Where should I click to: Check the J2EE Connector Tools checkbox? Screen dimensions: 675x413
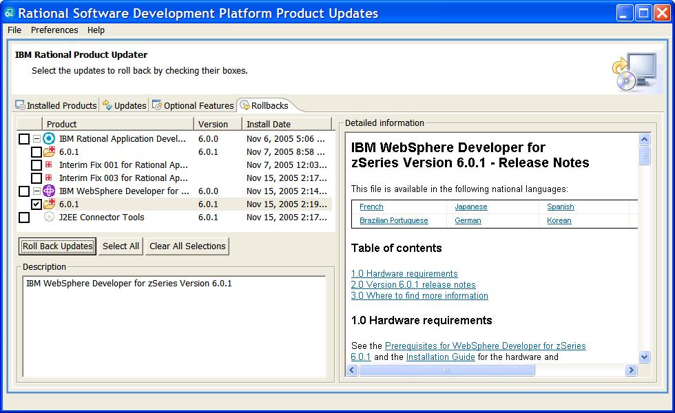click(x=24, y=218)
